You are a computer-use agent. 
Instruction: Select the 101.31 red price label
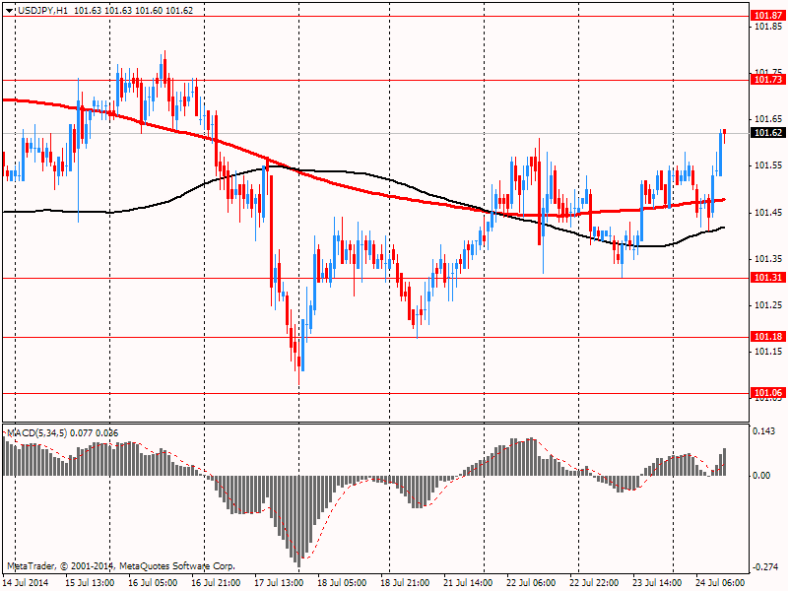(x=767, y=278)
